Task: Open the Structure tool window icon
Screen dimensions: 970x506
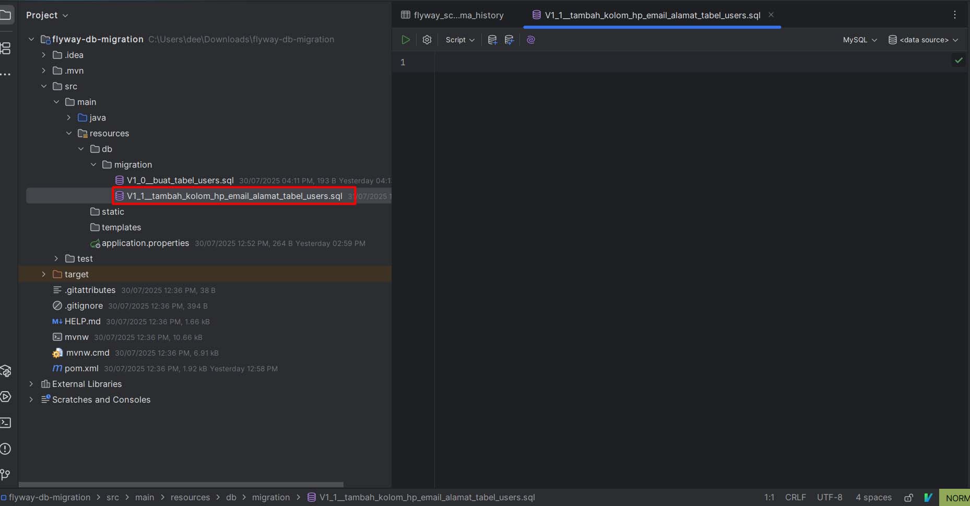Action: (6, 49)
